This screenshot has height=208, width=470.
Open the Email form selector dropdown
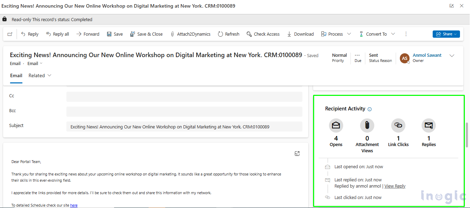tap(35, 63)
